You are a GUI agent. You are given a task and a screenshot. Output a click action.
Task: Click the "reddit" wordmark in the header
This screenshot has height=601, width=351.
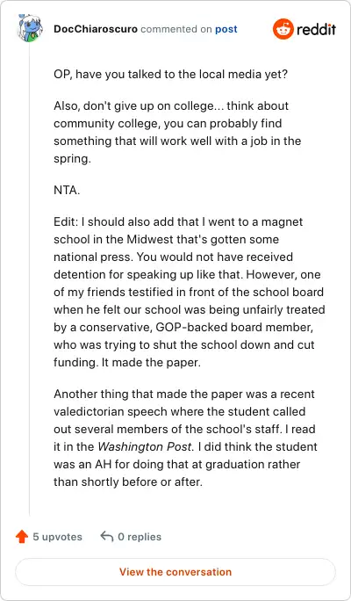click(316, 29)
